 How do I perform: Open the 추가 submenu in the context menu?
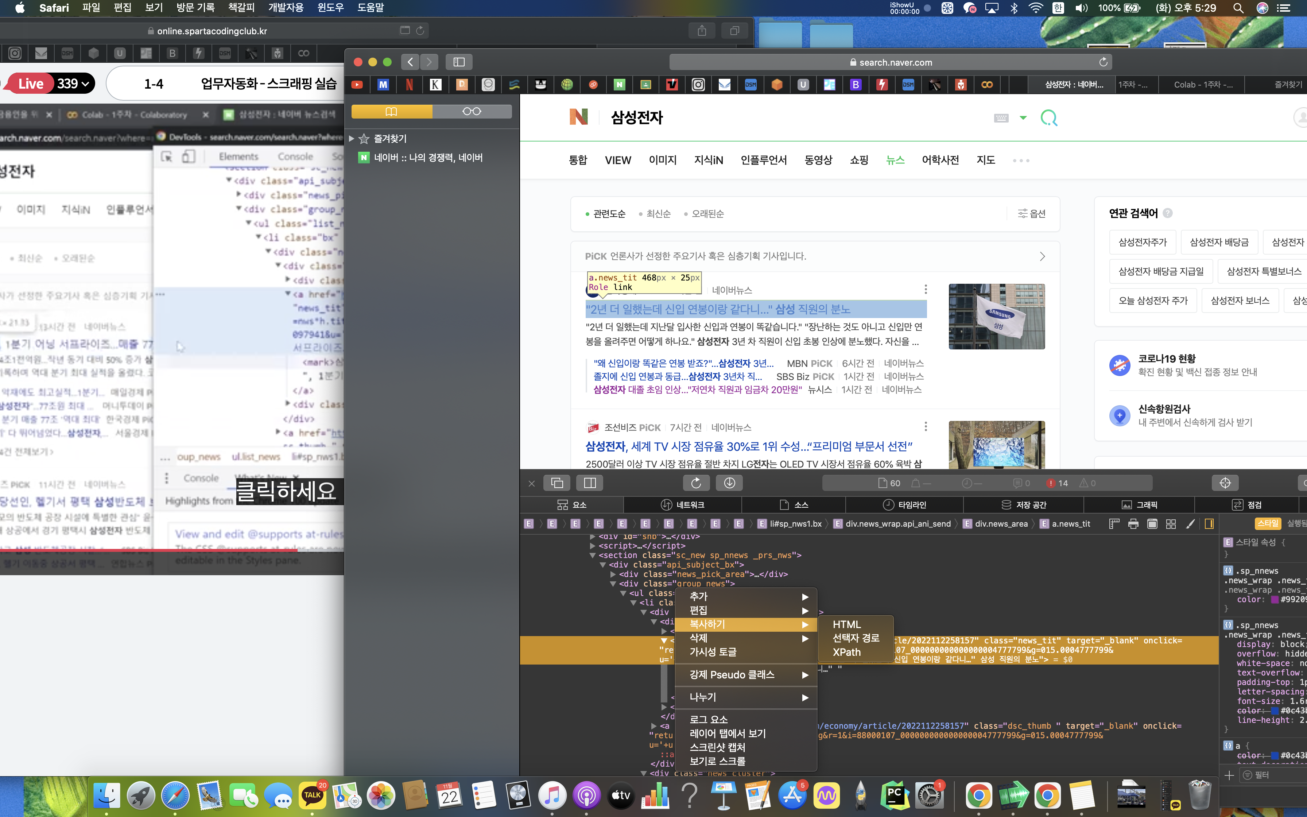(745, 597)
